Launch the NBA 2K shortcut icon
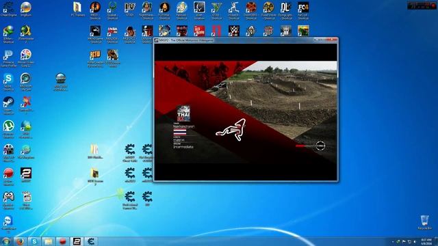The image size is (438, 246). point(112,34)
